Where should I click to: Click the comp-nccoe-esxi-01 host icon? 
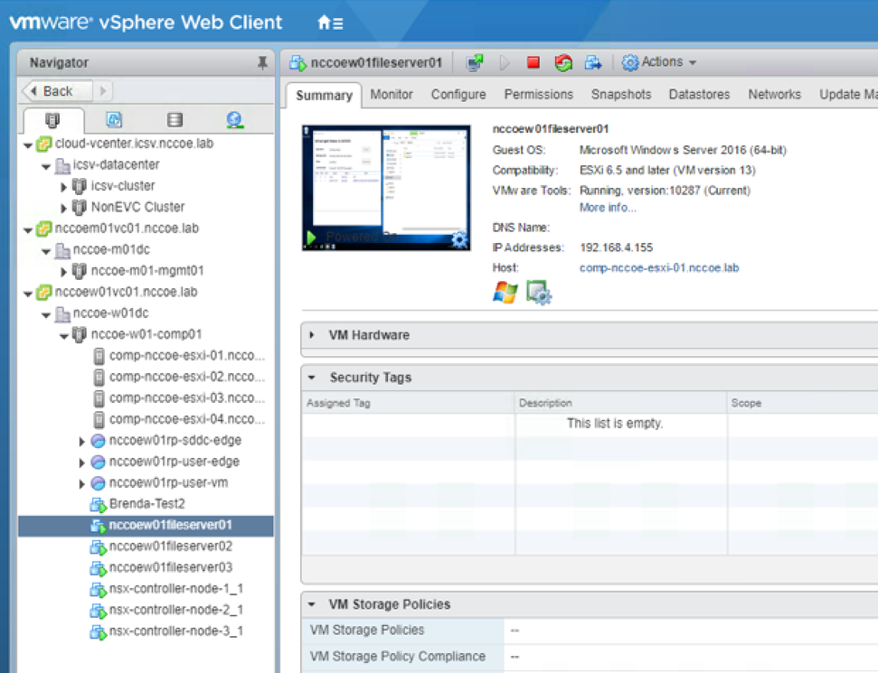point(99,356)
